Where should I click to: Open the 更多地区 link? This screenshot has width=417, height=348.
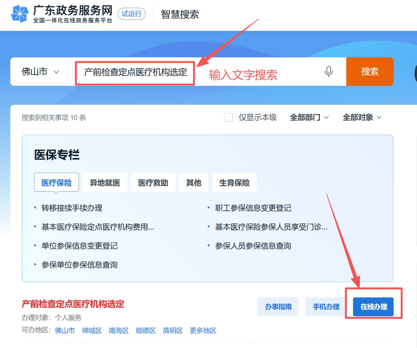[x=203, y=330]
